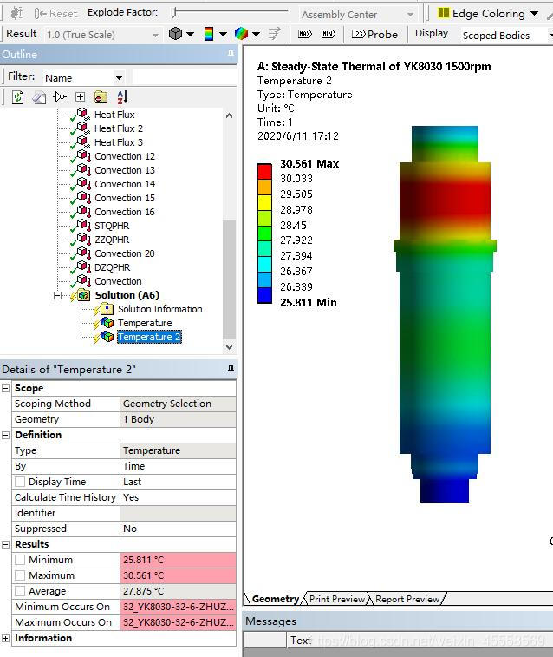Open the Scoped Bodies display dropdown
The height and width of the screenshot is (657, 553).
pos(505,35)
